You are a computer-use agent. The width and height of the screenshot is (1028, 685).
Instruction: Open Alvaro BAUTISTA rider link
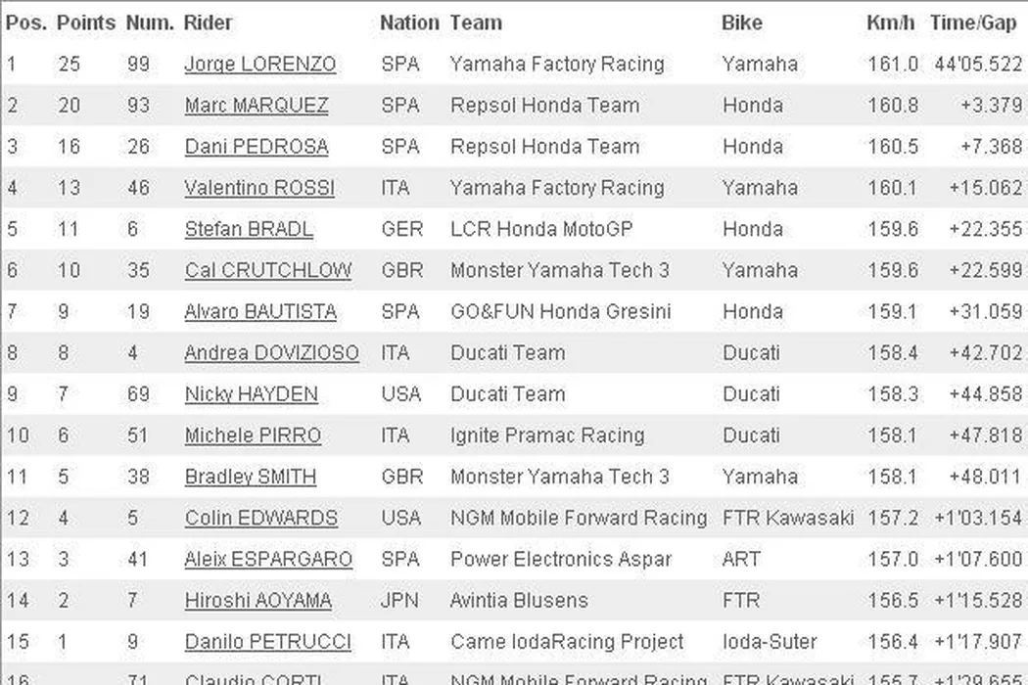(260, 311)
